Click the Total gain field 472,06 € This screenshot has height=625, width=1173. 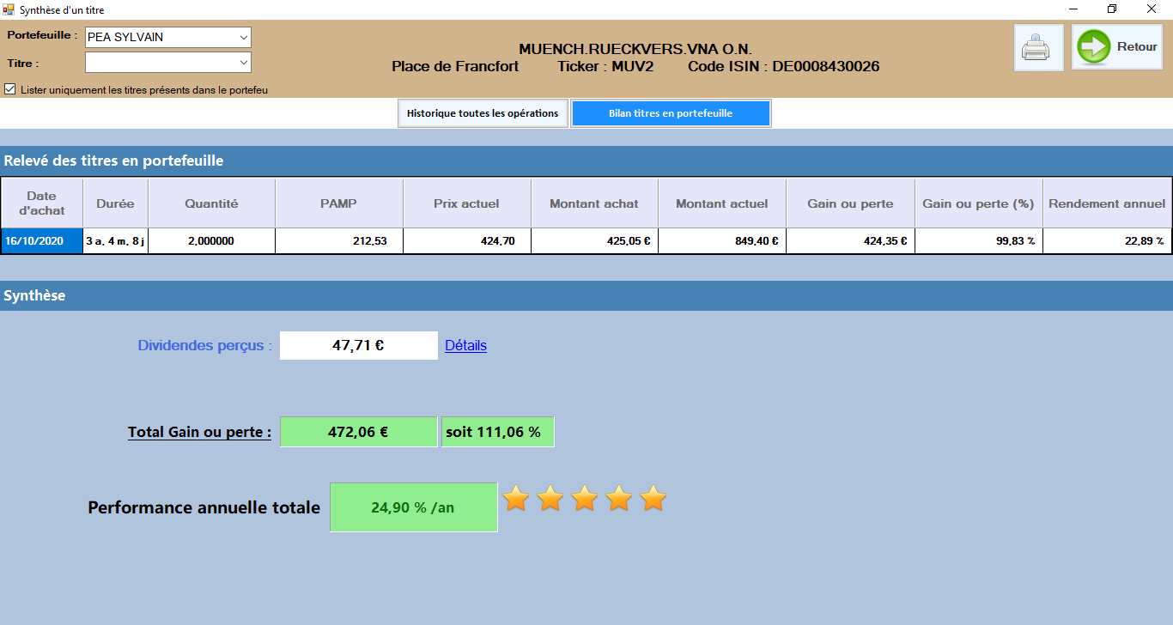[359, 432]
